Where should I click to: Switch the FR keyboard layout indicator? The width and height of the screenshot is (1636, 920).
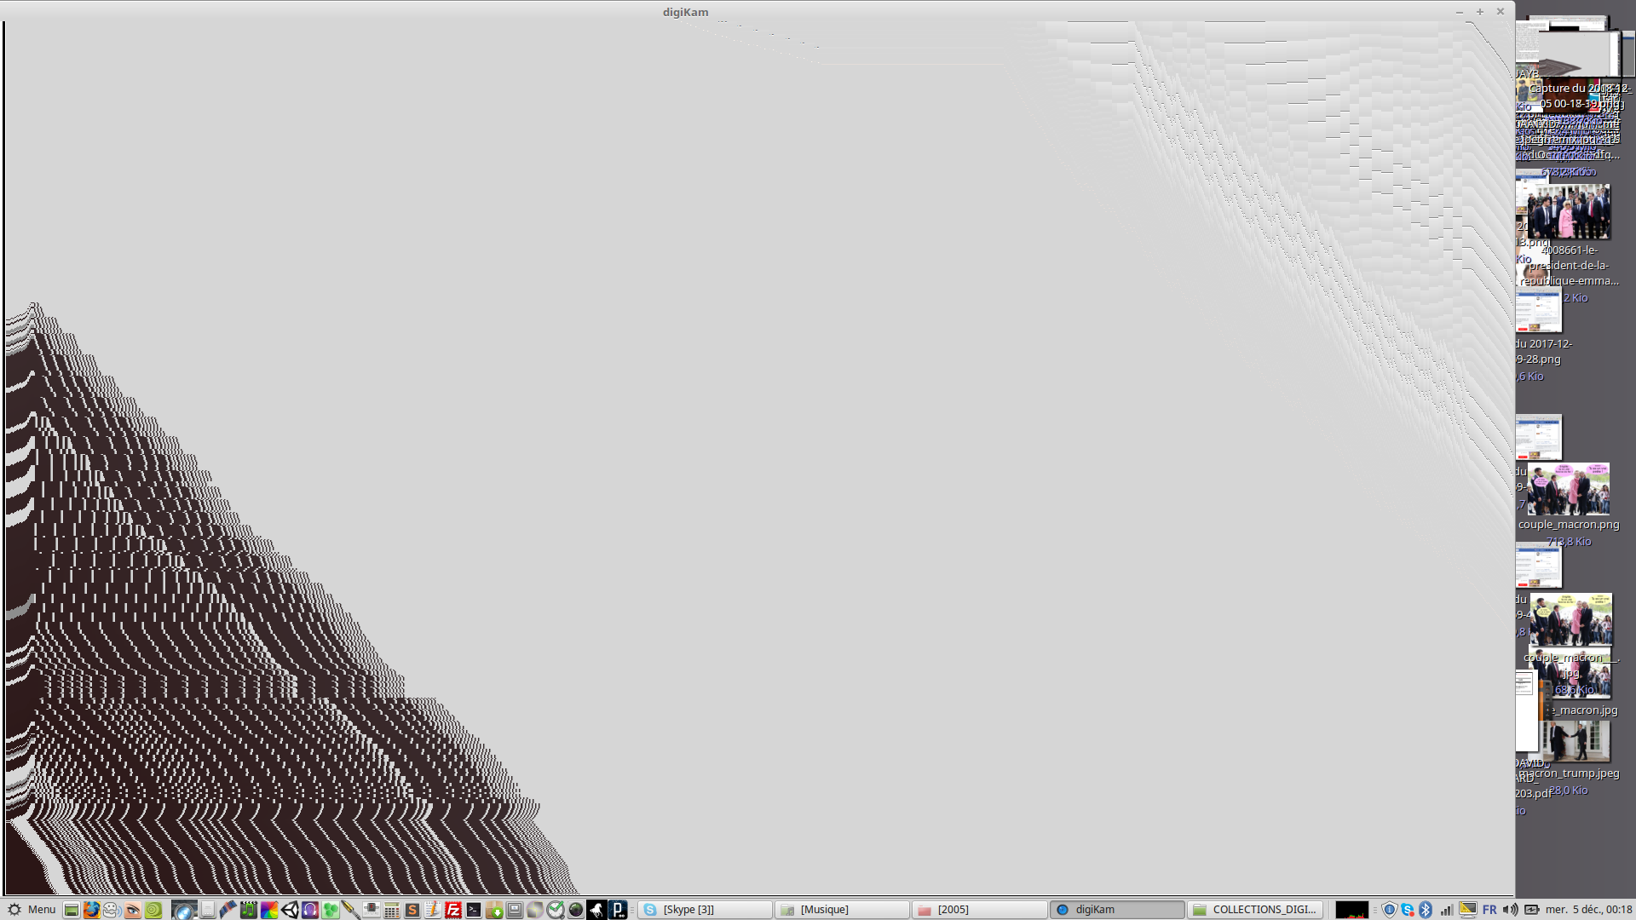point(1489,910)
